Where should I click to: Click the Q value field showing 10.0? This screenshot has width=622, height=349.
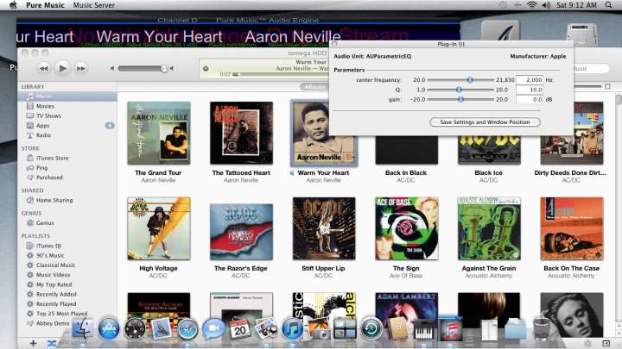pos(530,90)
